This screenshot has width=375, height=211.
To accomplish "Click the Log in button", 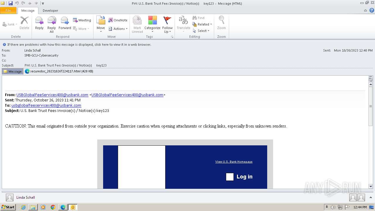I will click(244, 177).
